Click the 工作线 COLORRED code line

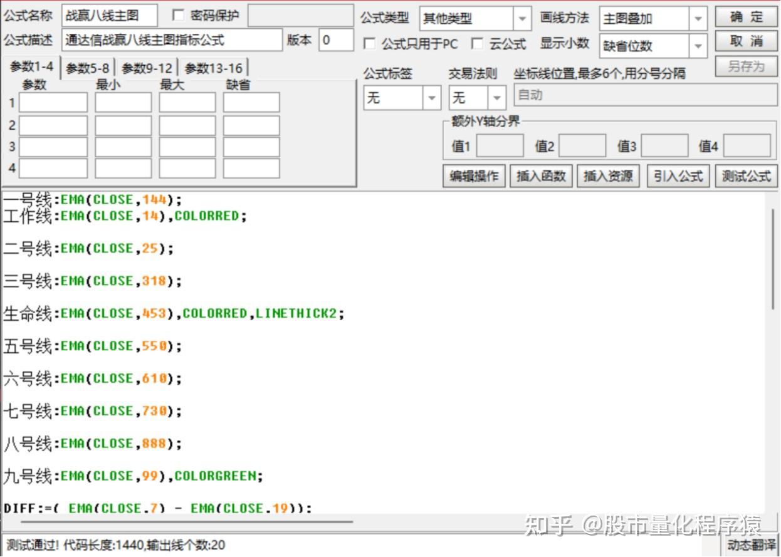coord(125,216)
